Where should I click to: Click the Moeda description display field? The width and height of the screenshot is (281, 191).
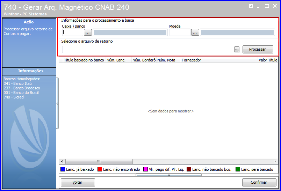pyautogui.click(x=237, y=32)
